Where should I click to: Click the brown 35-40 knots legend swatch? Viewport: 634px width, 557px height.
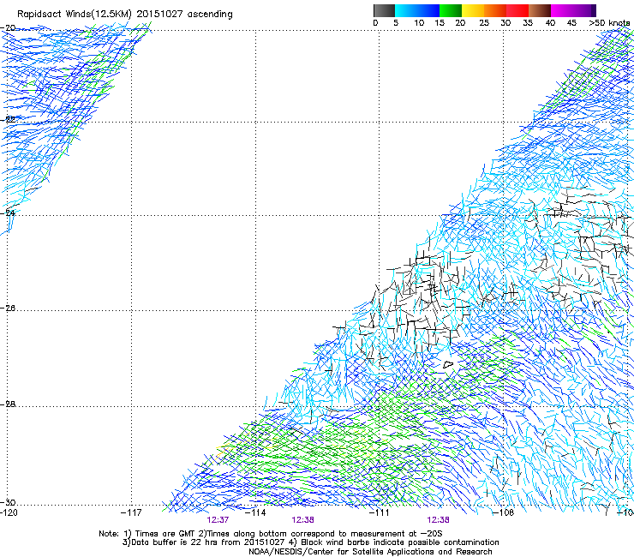click(x=540, y=10)
